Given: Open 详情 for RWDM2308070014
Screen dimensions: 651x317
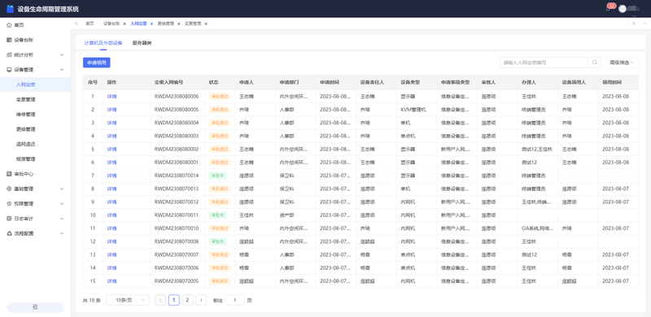Looking at the screenshot, I should tap(111, 176).
